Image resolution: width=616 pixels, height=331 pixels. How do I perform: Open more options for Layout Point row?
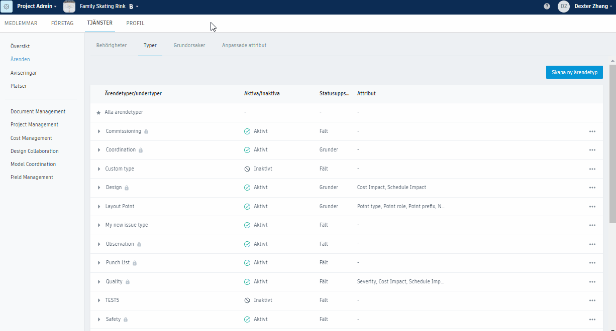point(592,207)
